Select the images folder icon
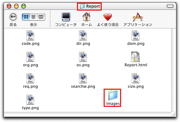The image size is (180, 122). click(113, 95)
